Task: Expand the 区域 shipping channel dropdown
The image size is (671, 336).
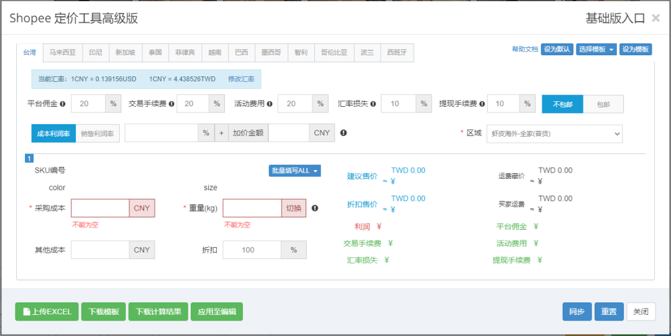Action: tap(554, 134)
